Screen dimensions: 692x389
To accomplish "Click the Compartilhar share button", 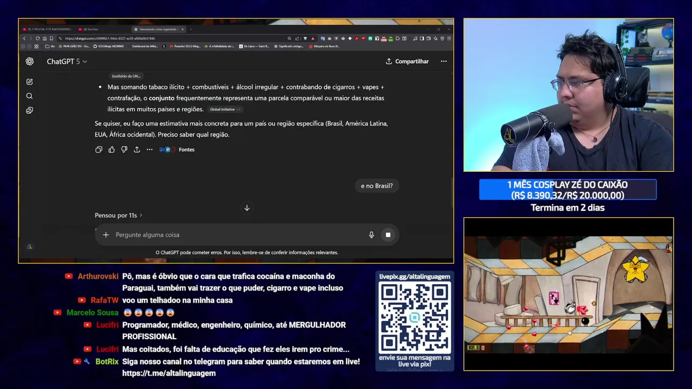I will 407,62.
